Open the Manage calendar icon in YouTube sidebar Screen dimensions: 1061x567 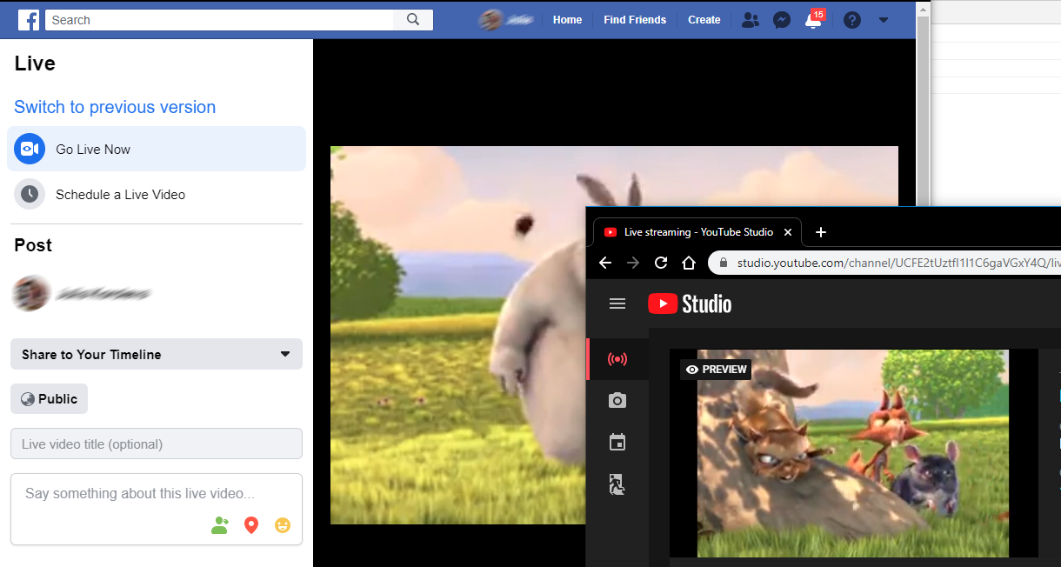[x=617, y=443]
